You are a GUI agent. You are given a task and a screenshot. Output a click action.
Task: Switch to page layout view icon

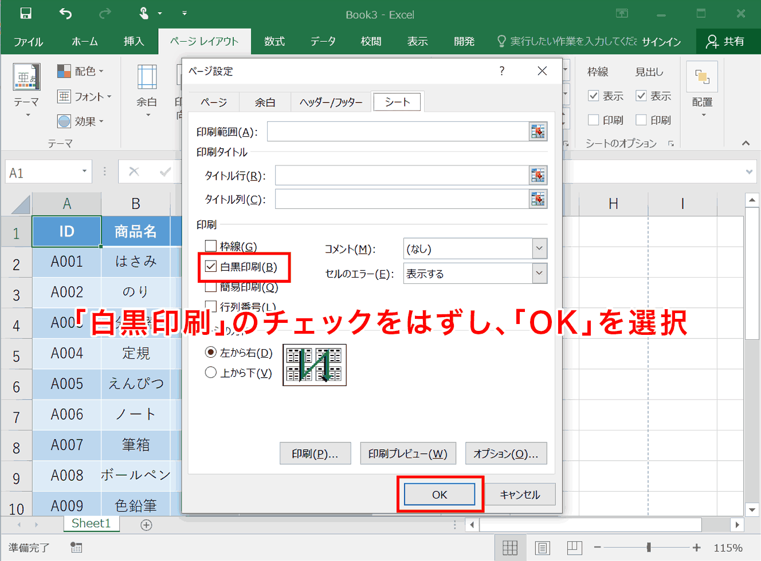(x=542, y=548)
